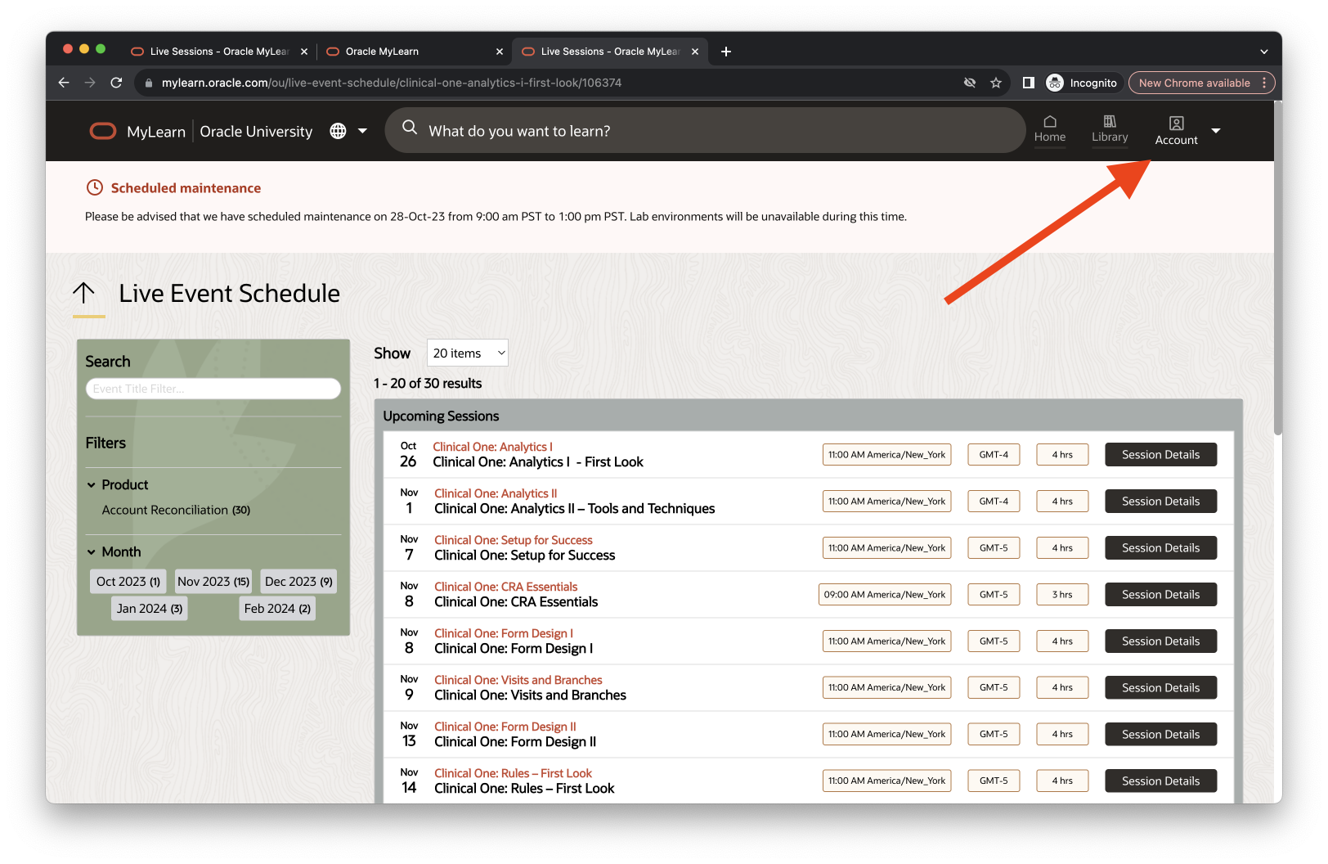Open Session Details for Form Design II
1328x864 pixels.
[1160, 735]
